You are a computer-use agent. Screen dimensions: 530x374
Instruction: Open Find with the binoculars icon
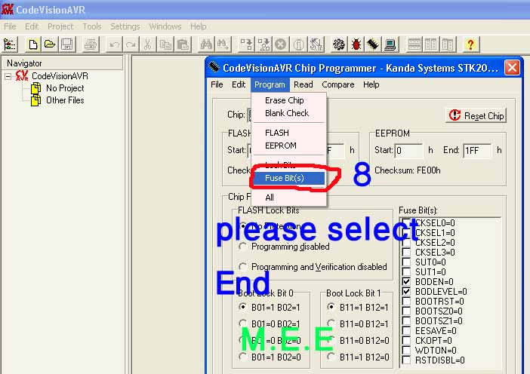pos(206,44)
